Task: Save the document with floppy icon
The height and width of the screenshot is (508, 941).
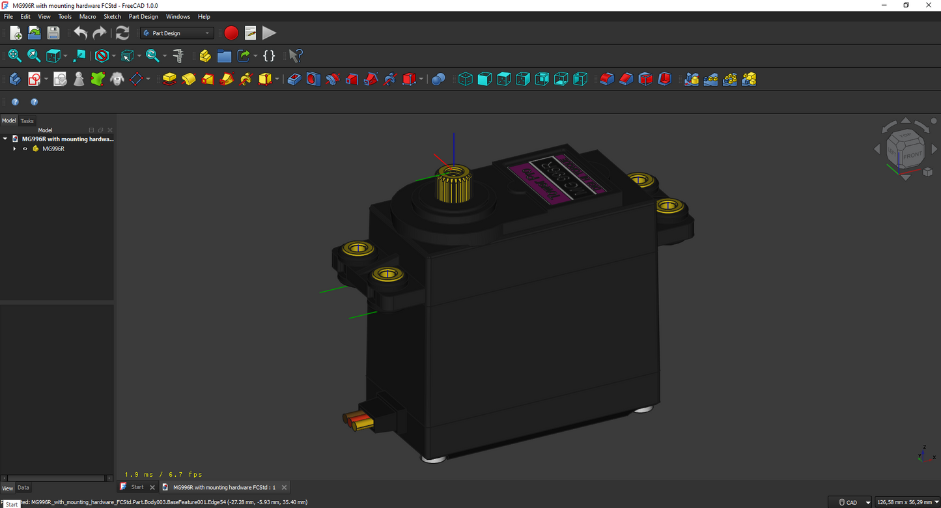Action: [x=53, y=33]
